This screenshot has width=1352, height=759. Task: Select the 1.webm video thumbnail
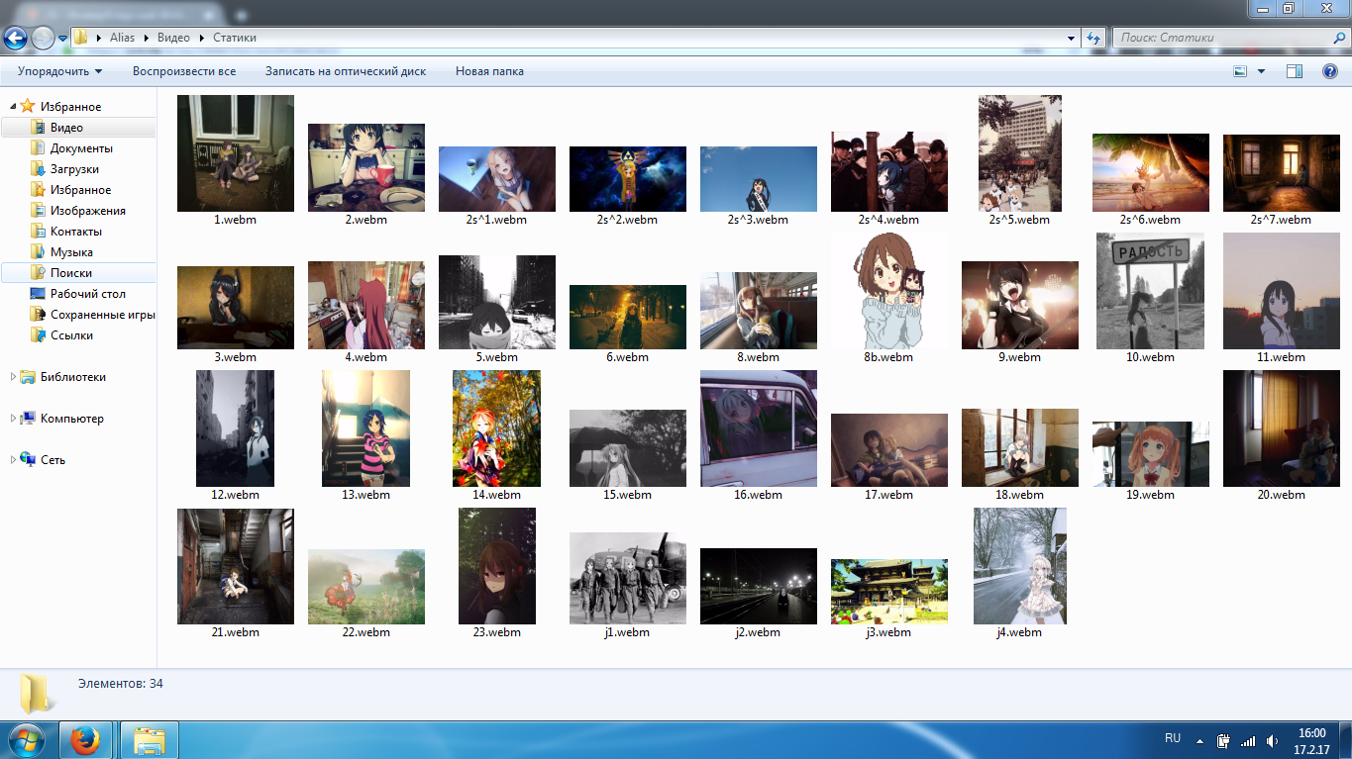coord(236,153)
